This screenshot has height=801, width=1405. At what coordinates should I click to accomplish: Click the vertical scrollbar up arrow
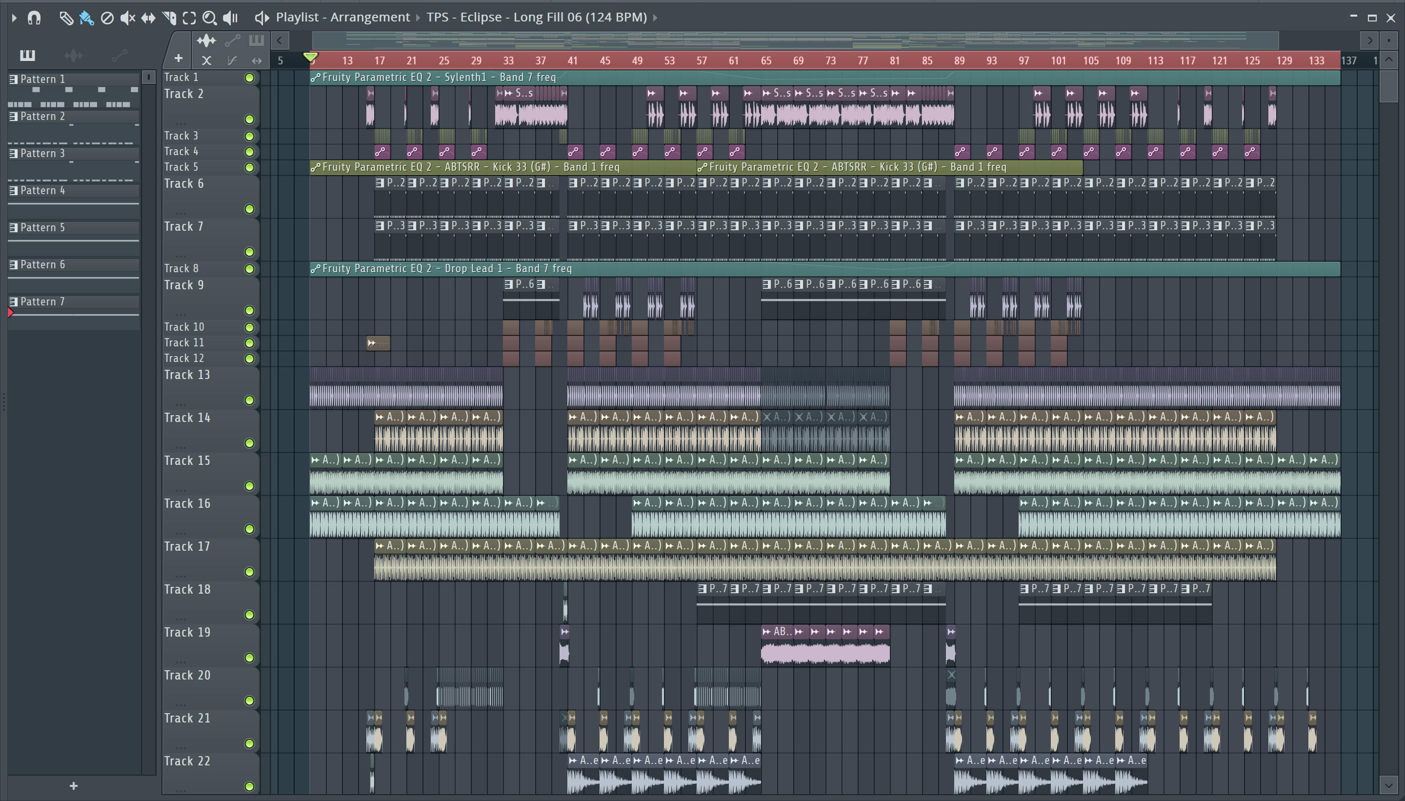[x=1389, y=60]
